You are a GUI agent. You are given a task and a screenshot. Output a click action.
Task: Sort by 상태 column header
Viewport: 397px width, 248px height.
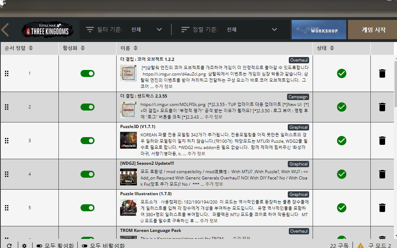pyautogui.click(x=325, y=48)
